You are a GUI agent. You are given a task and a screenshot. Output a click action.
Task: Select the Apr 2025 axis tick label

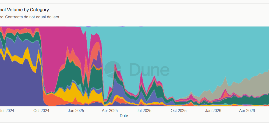(x=110, y=111)
